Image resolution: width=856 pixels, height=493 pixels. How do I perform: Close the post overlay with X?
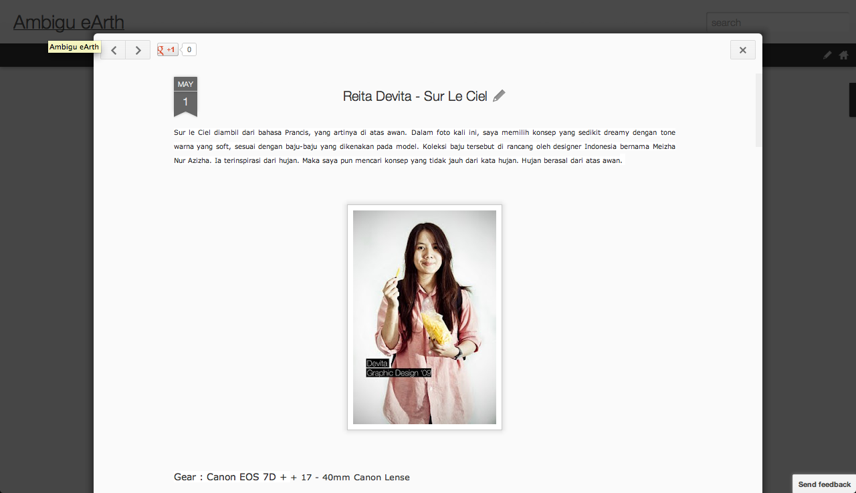(742, 50)
